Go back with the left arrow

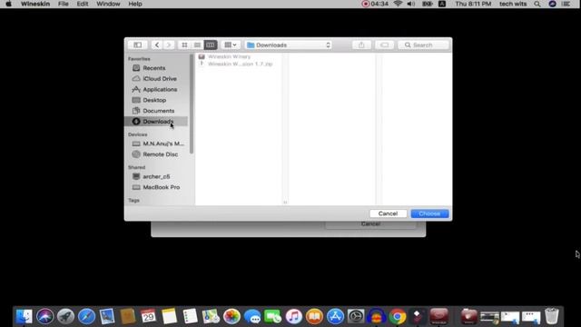157,45
